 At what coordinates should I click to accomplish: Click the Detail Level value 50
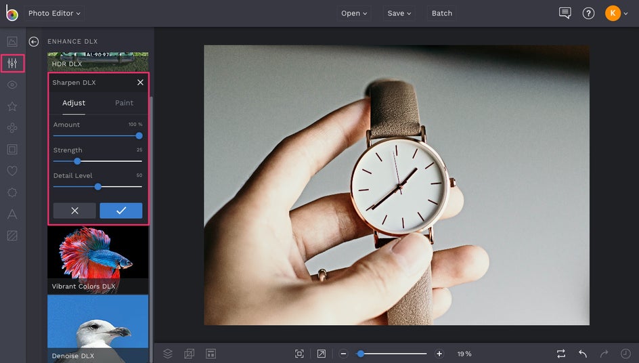(x=139, y=175)
